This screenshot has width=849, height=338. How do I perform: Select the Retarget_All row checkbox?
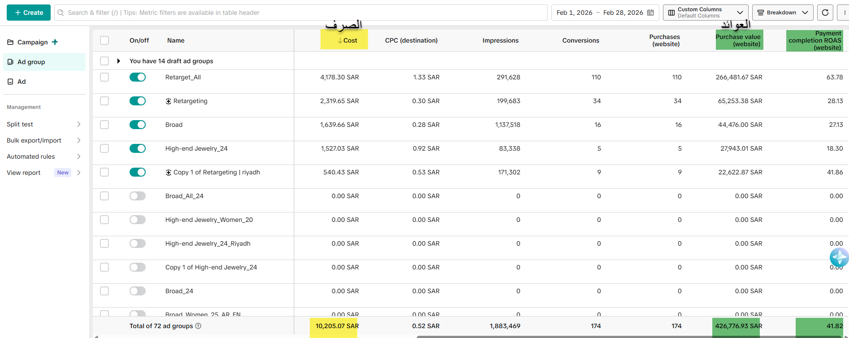104,77
